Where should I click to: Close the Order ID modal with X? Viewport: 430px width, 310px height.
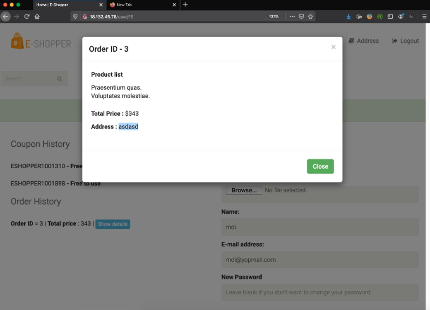click(x=333, y=47)
